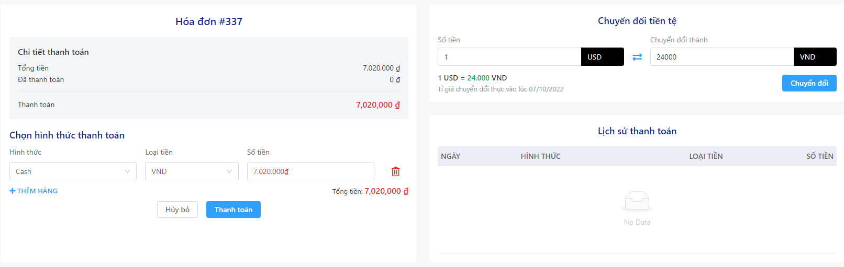The height and width of the screenshot is (267, 844).
Task: Swap currencies with the exchange arrows icon
Action: click(x=637, y=57)
